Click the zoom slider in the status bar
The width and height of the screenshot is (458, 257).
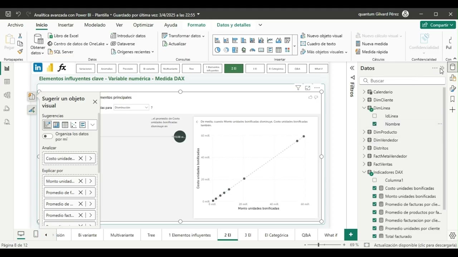click(324, 245)
